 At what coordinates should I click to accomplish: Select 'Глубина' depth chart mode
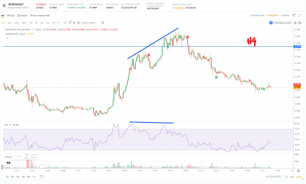pyautogui.click(x=285, y=15)
